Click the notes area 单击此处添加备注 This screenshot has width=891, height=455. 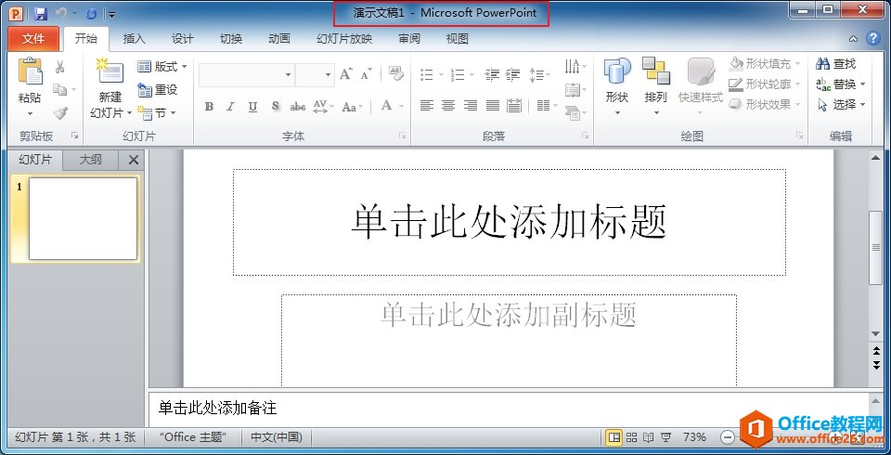point(508,408)
